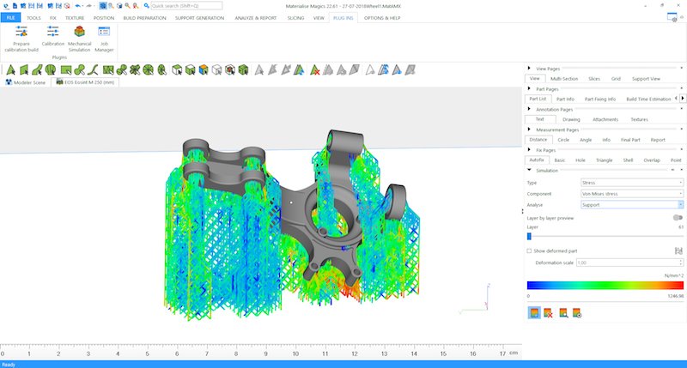The image size is (687, 368).
Task: Click the orange-topped cube icon
Action: pyautogui.click(x=204, y=69)
